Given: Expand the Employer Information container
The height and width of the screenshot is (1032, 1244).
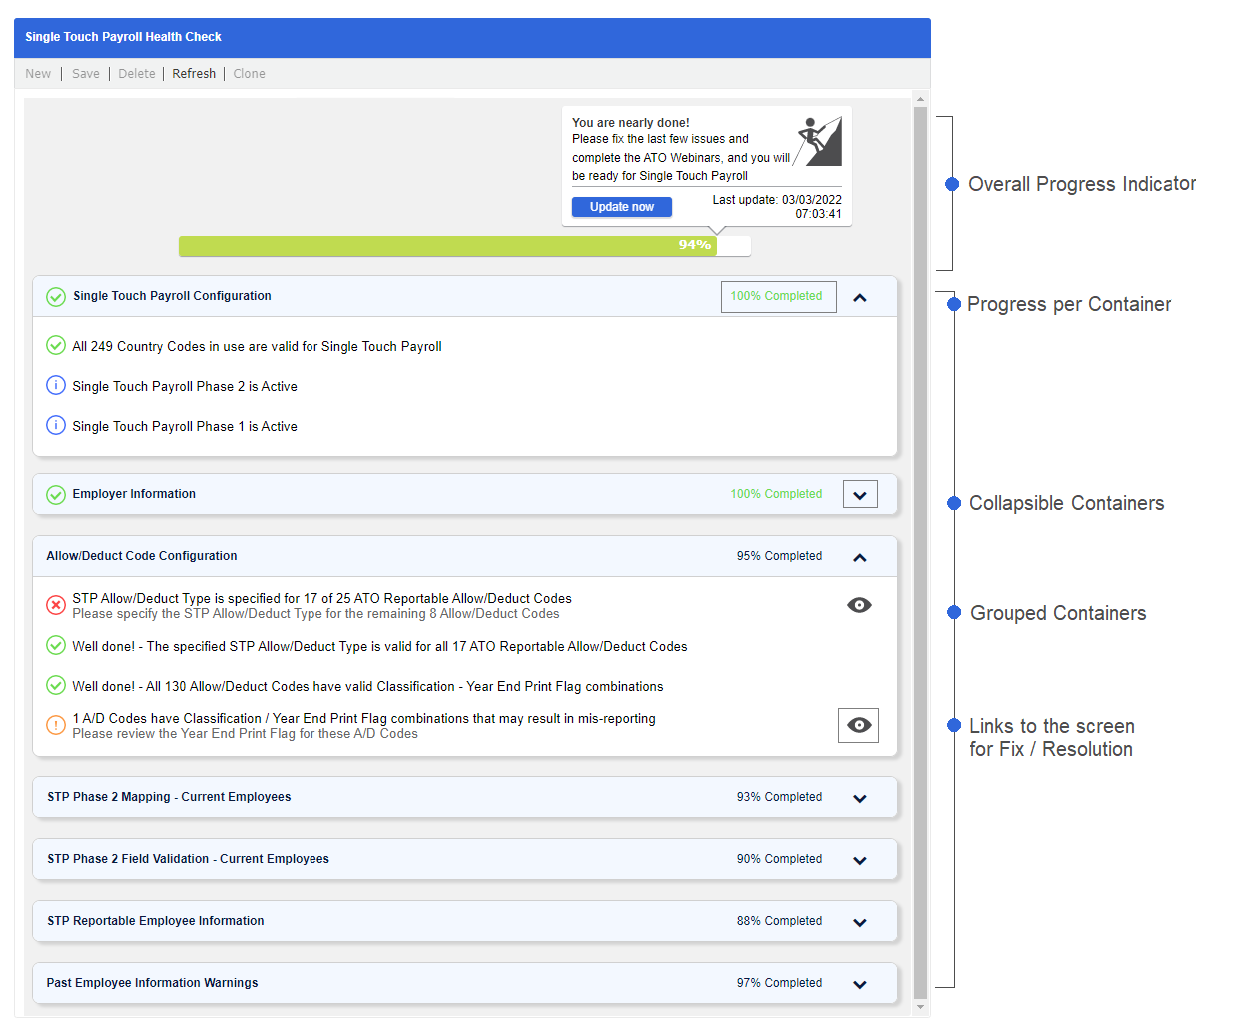Looking at the screenshot, I should pyautogui.click(x=860, y=495).
